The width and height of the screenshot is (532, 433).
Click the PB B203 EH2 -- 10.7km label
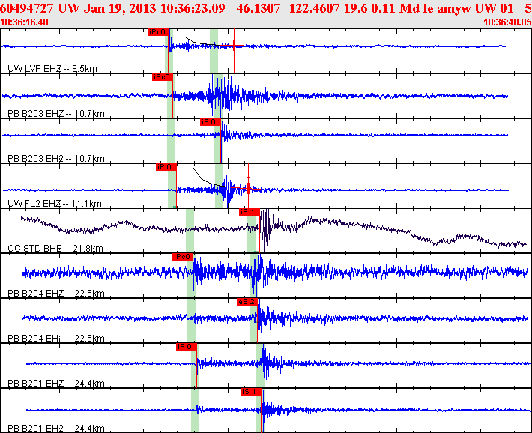click(x=56, y=159)
